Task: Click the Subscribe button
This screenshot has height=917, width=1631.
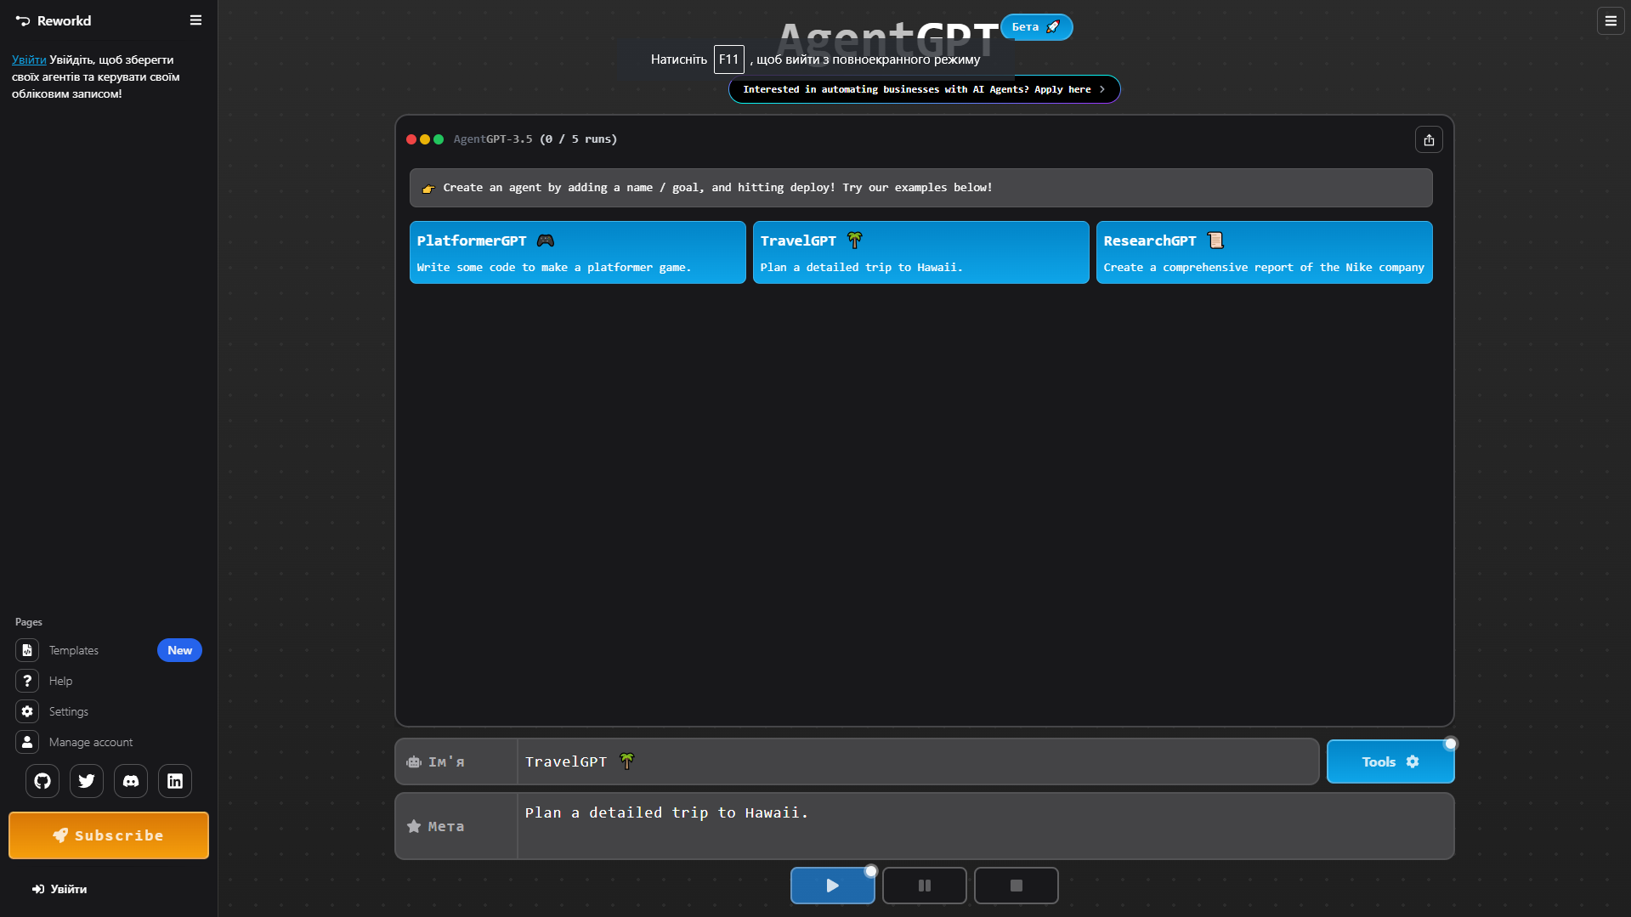Action: click(109, 835)
